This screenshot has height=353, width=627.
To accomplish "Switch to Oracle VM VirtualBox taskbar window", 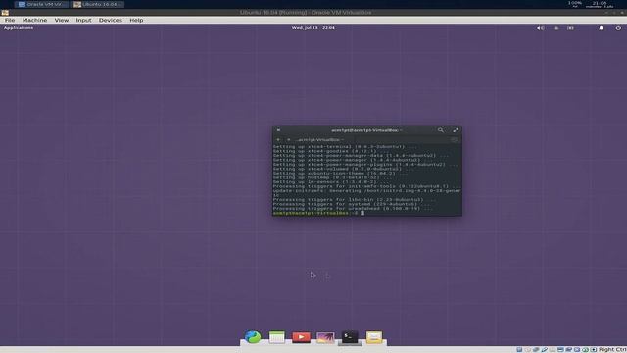I will (x=41, y=4).
